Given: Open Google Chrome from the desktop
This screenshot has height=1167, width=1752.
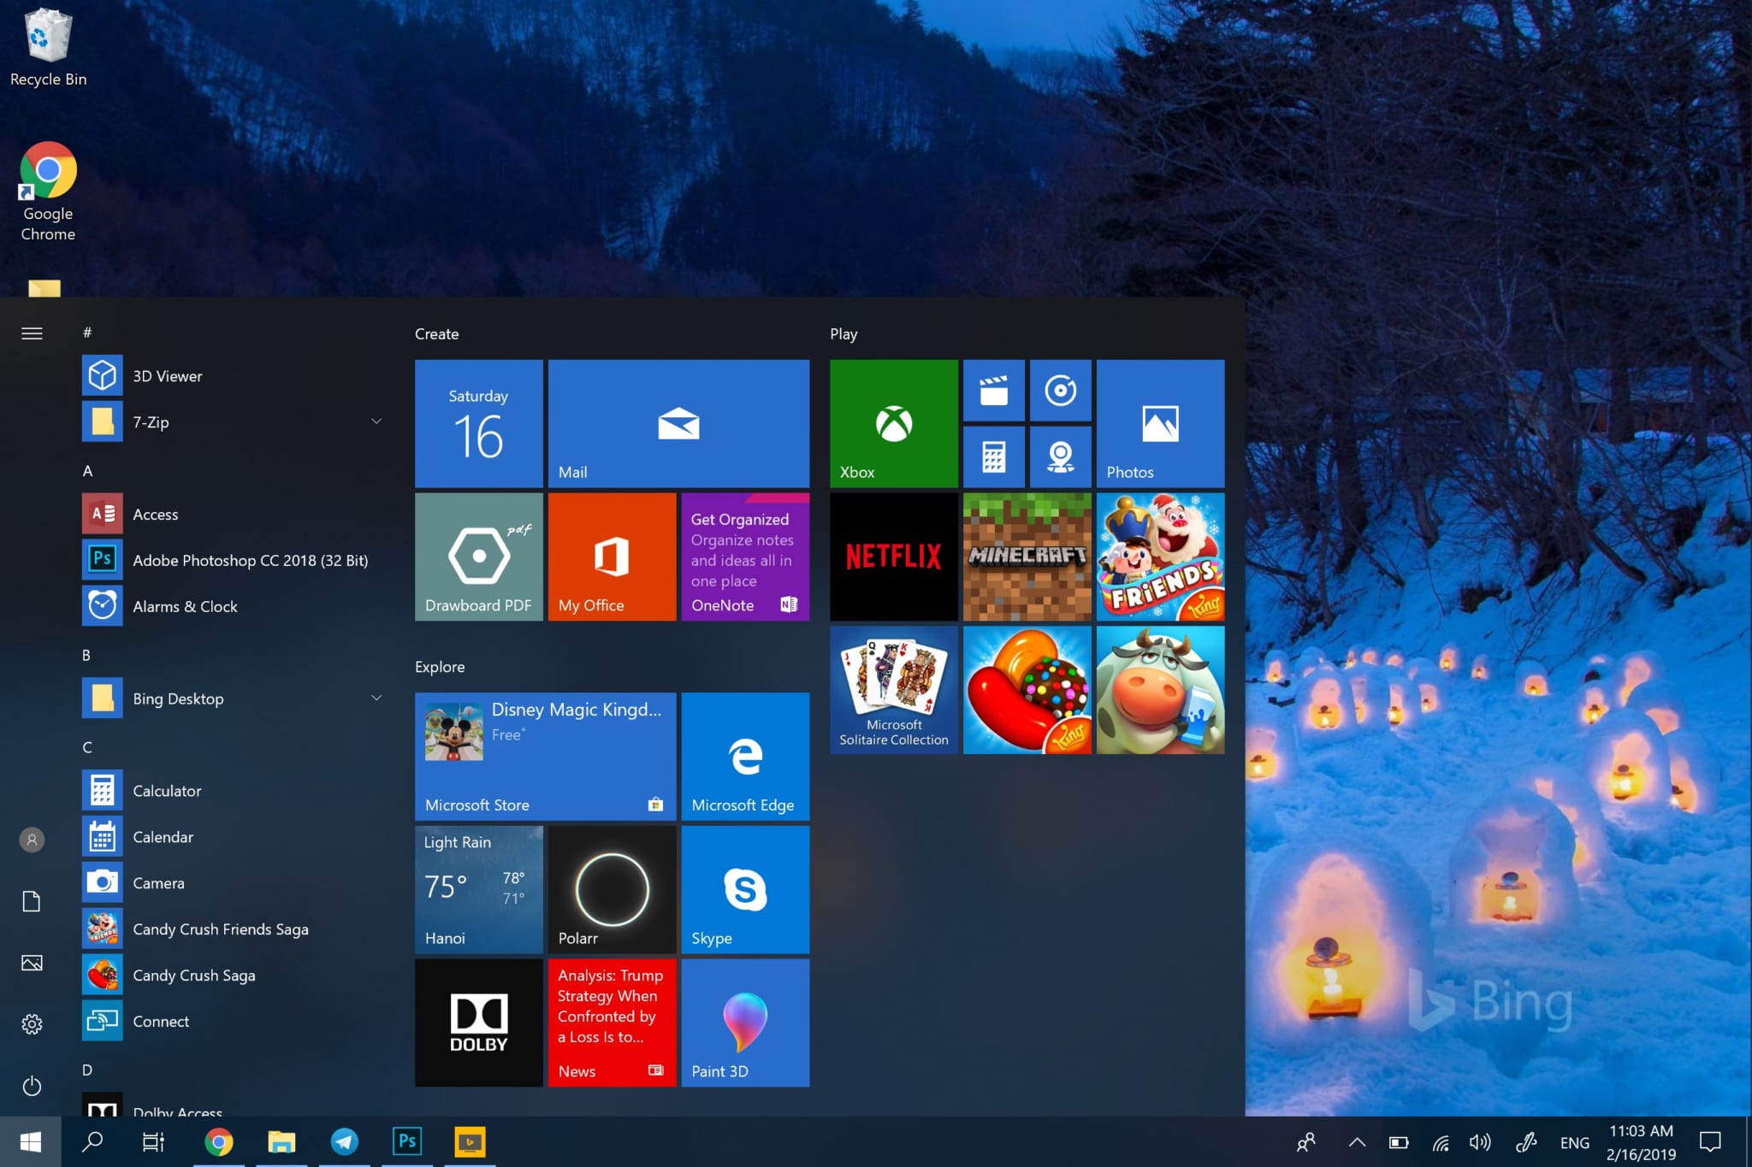Looking at the screenshot, I should pyautogui.click(x=47, y=170).
